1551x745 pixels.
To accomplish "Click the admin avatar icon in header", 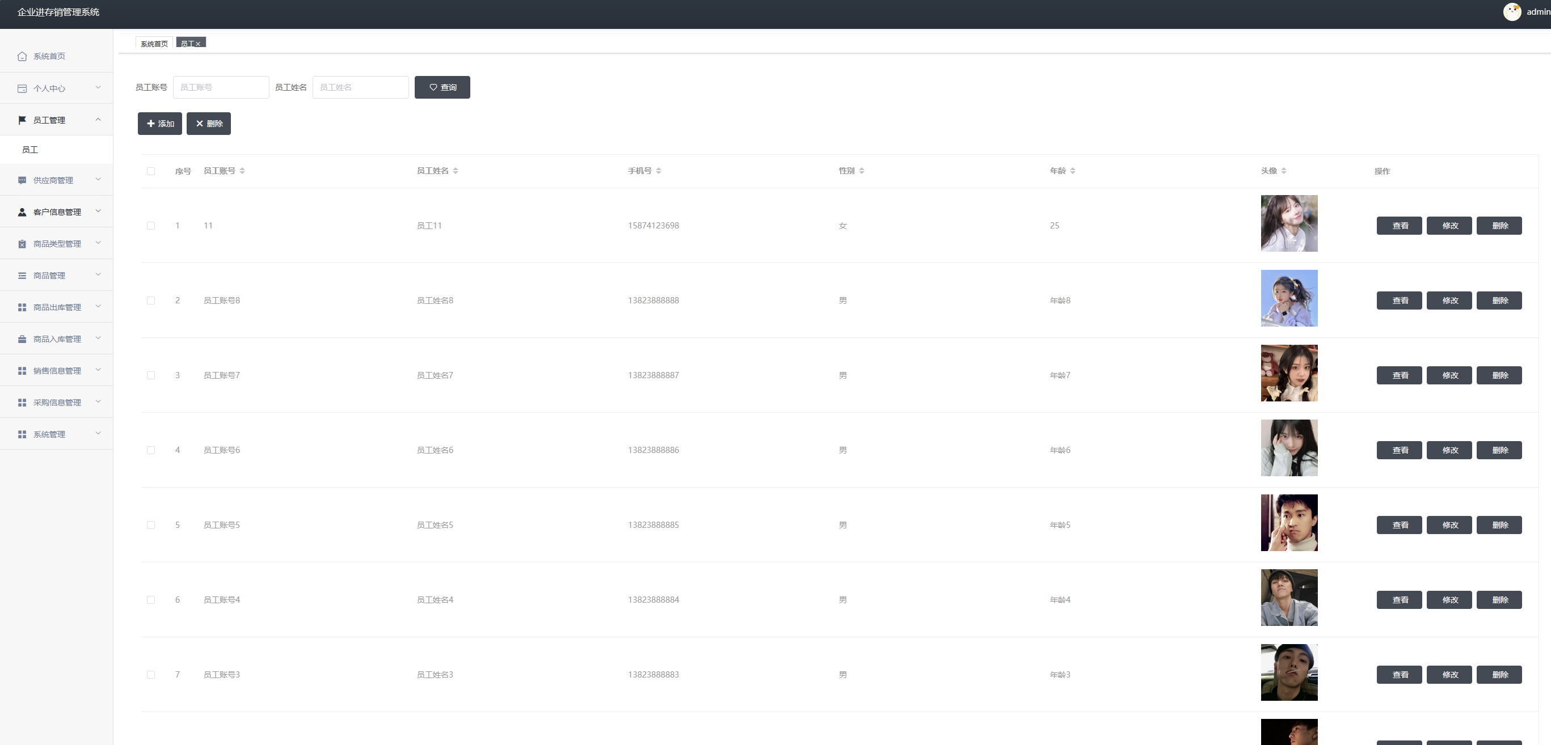I will pos(1511,12).
